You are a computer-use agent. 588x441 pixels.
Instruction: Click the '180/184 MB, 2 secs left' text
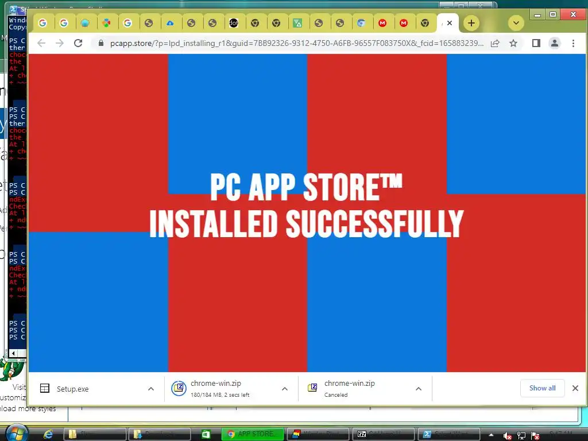tap(220, 395)
